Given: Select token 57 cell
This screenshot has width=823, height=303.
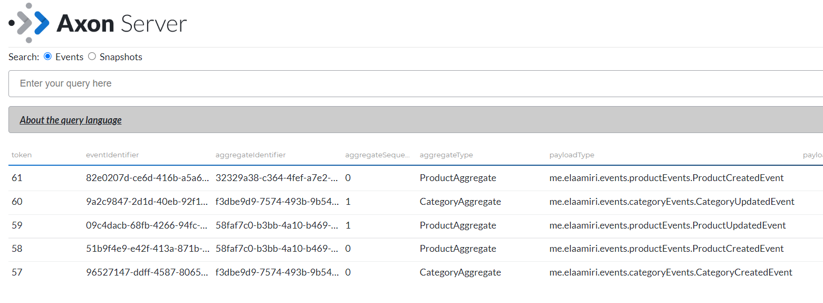Looking at the screenshot, I should (x=17, y=272).
